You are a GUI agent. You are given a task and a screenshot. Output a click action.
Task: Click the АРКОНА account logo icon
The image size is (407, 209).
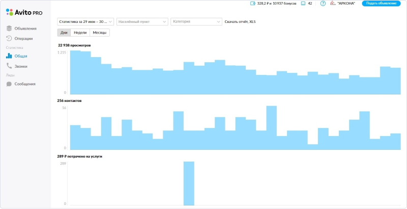[x=333, y=4]
